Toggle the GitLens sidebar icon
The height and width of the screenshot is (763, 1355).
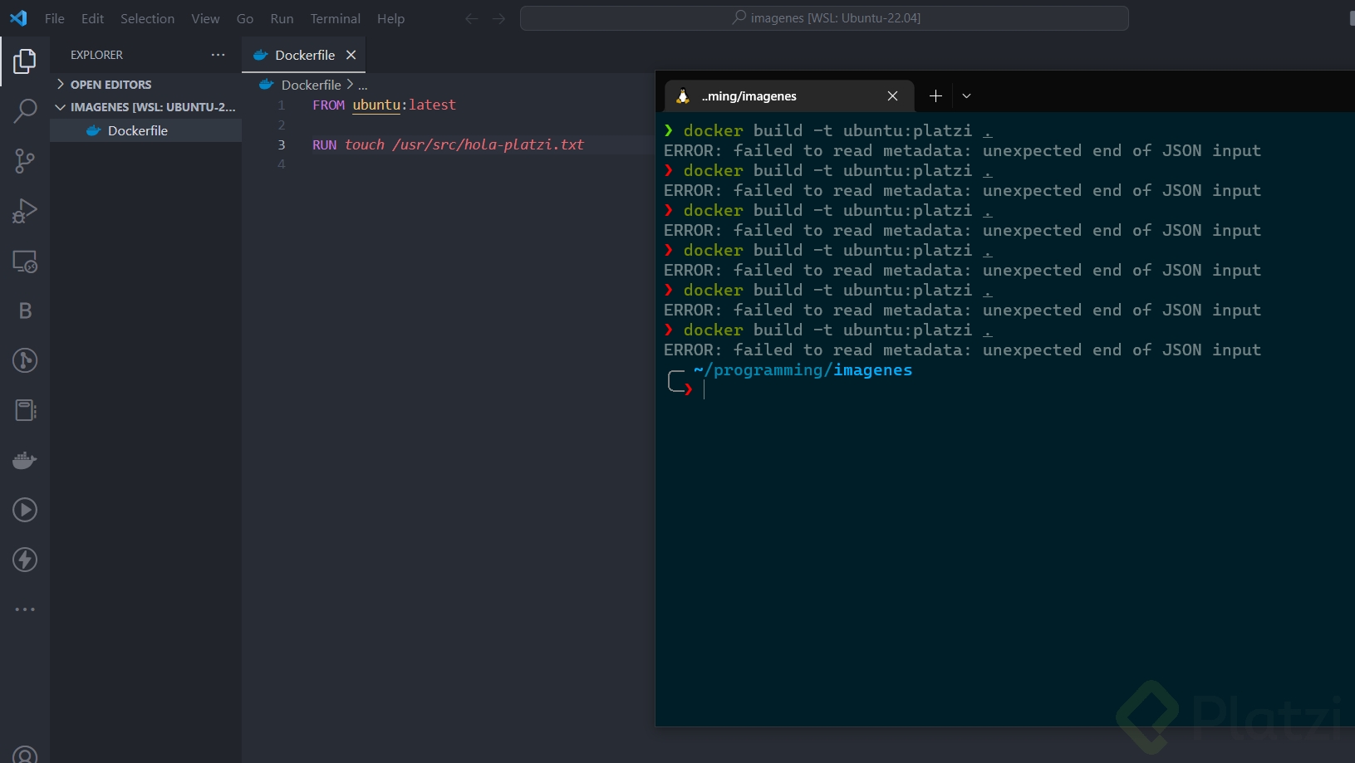pyautogui.click(x=25, y=360)
